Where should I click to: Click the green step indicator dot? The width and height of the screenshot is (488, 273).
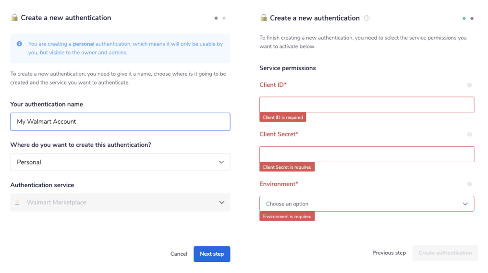[x=464, y=18]
